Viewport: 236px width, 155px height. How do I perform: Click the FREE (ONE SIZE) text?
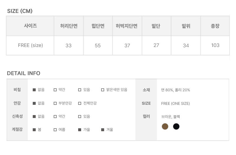pos(176,103)
